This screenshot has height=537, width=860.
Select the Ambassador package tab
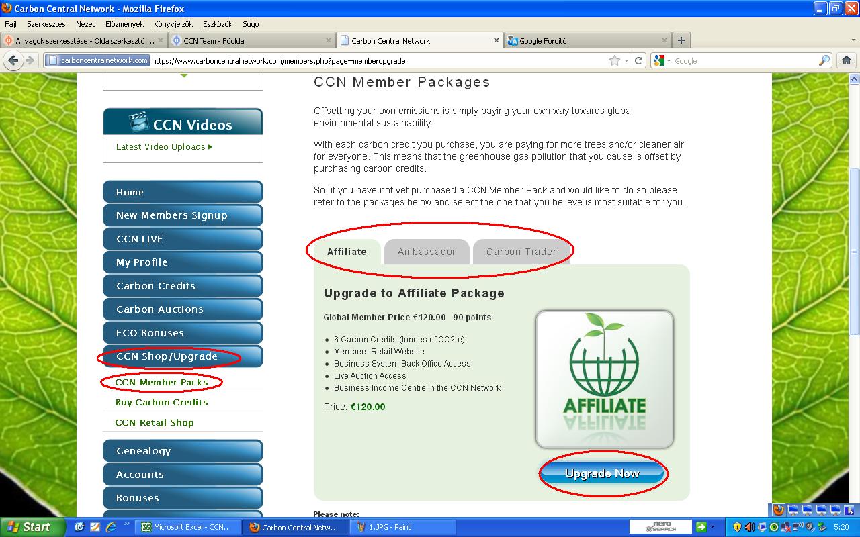pos(427,252)
